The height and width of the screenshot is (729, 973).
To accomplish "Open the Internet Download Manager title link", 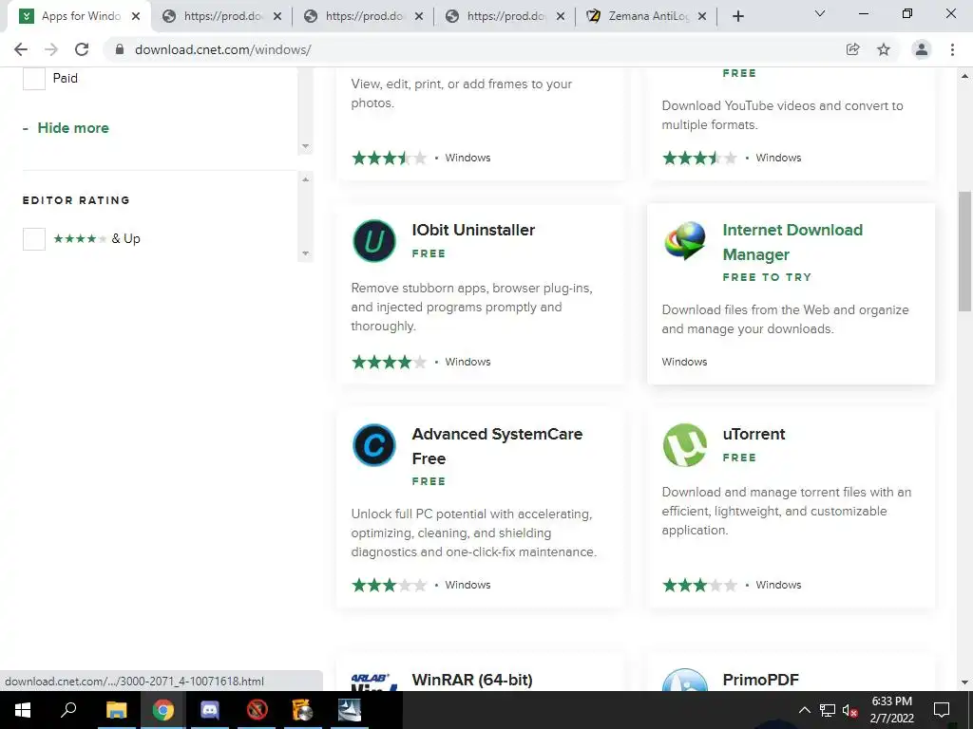I will (792, 242).
